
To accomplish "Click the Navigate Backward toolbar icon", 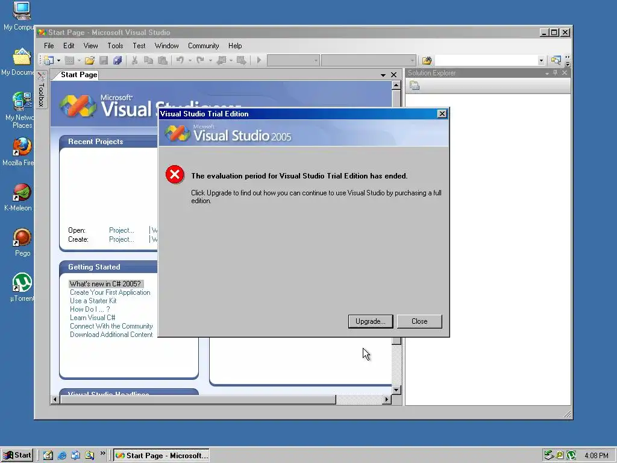I will tap(222, 60).
